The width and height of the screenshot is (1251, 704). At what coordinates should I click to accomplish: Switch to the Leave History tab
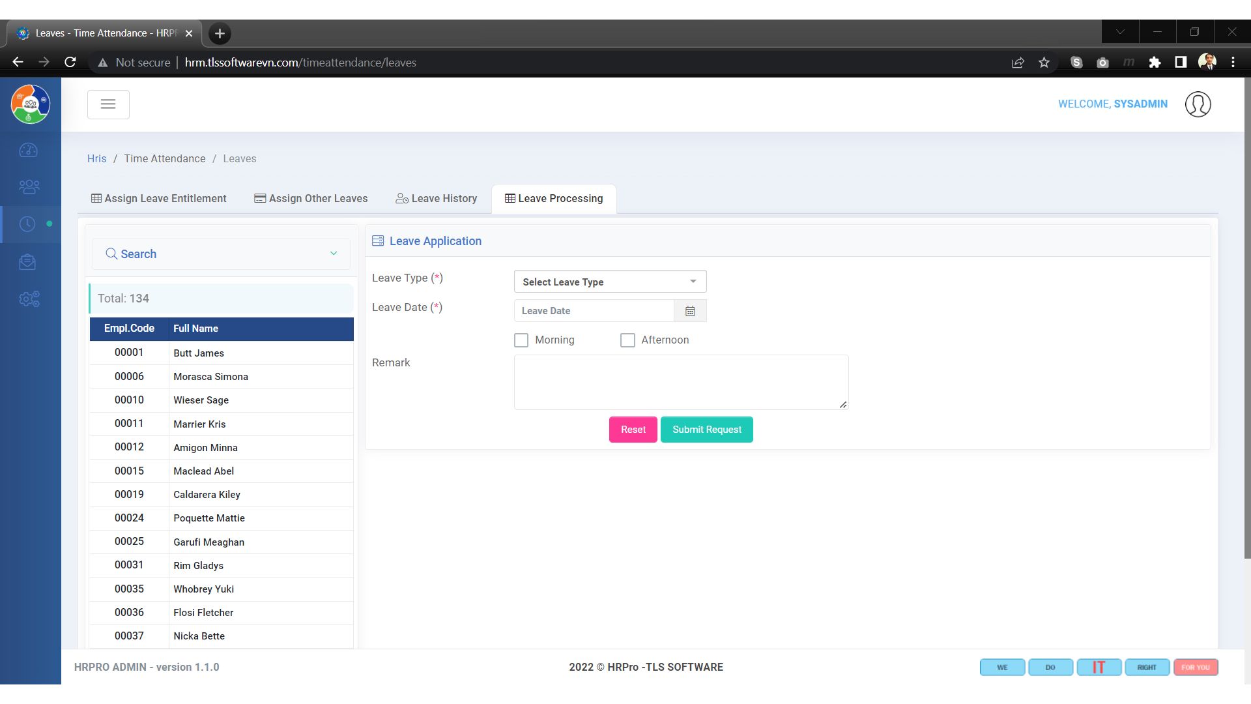click(x=437, y=199)
